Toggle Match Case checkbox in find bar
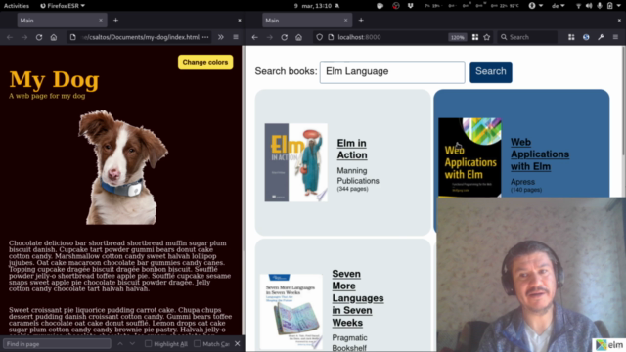The height and width of the screenshot is (352, 626). 197,343
